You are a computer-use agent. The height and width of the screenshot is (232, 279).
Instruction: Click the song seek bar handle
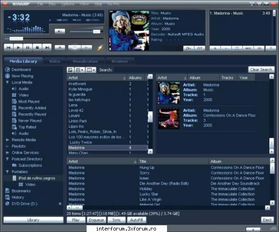pos(16,39)
